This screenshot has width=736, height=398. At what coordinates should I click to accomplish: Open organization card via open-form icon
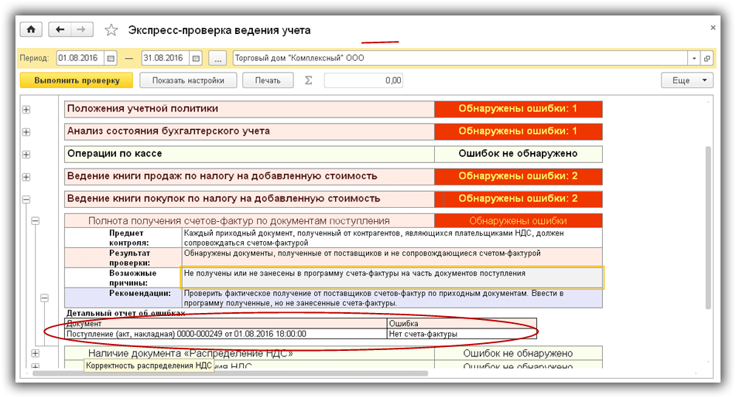point(707,58)
